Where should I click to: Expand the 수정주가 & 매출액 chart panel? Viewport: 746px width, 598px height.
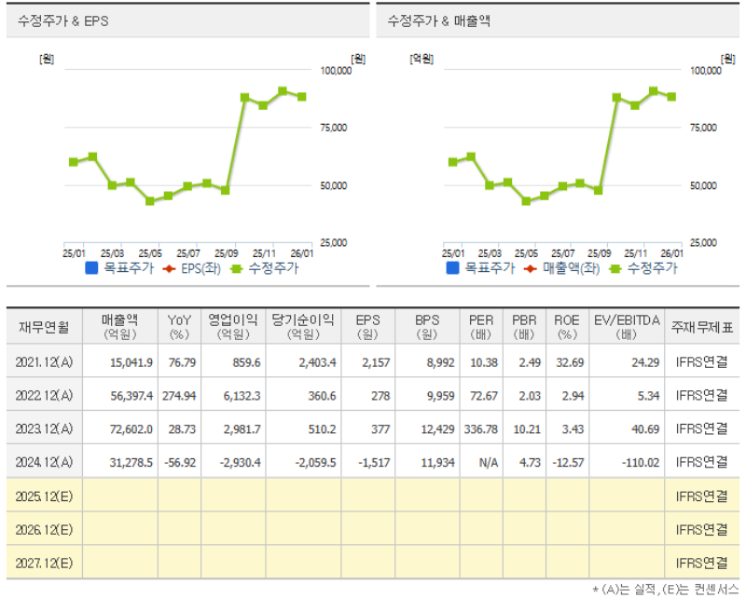coord(438,20)
